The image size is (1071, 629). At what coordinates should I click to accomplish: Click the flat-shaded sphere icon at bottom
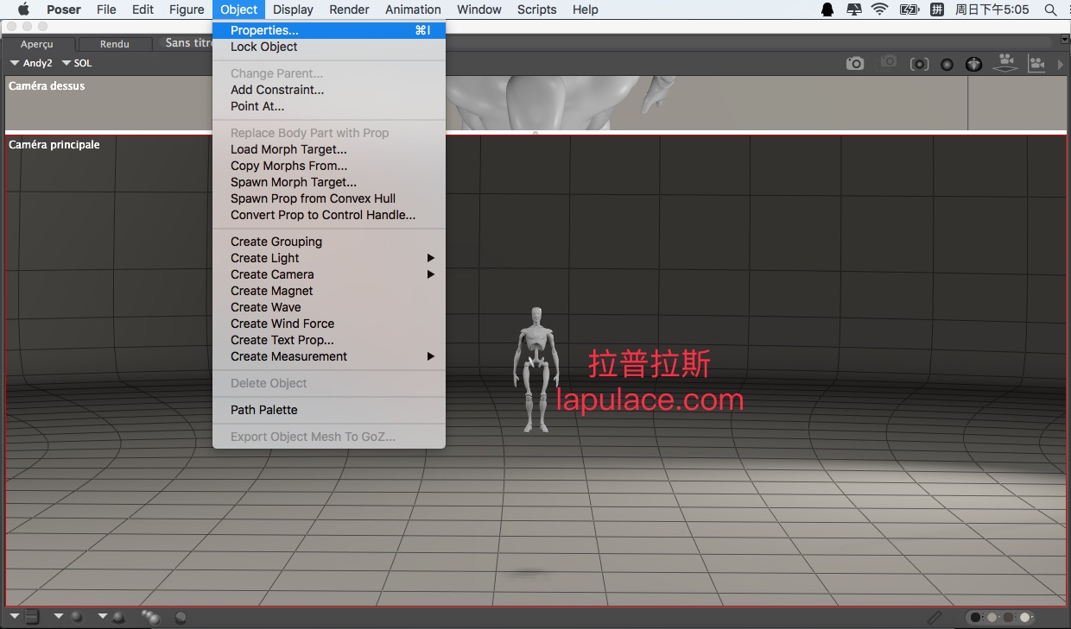coord(181,617)
